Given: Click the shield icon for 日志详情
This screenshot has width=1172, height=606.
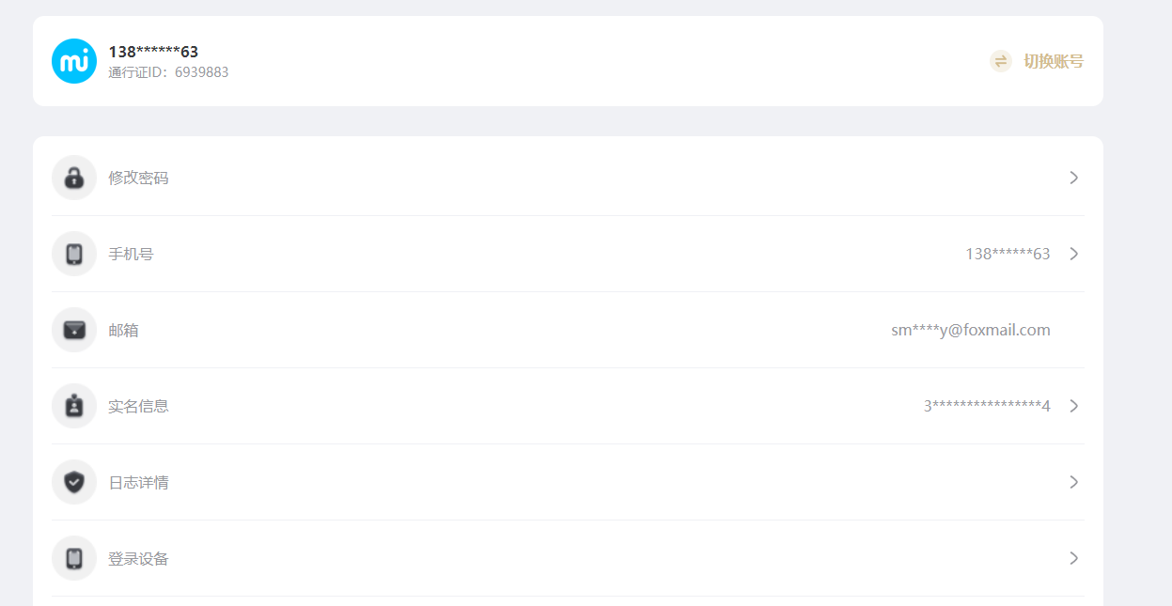Looking at the screenshot, I should pos(74,482).
